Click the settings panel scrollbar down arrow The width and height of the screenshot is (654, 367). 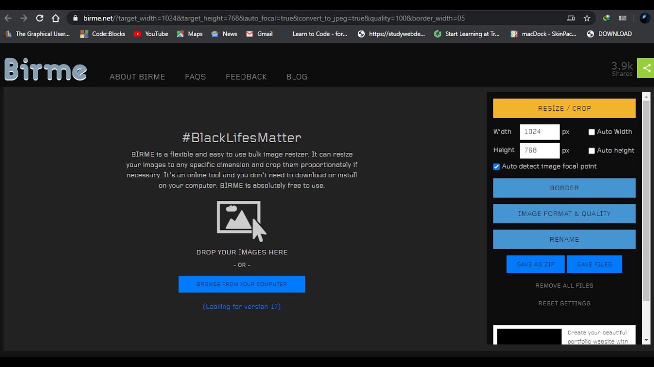pyautogui.click(x=646, y=340)
